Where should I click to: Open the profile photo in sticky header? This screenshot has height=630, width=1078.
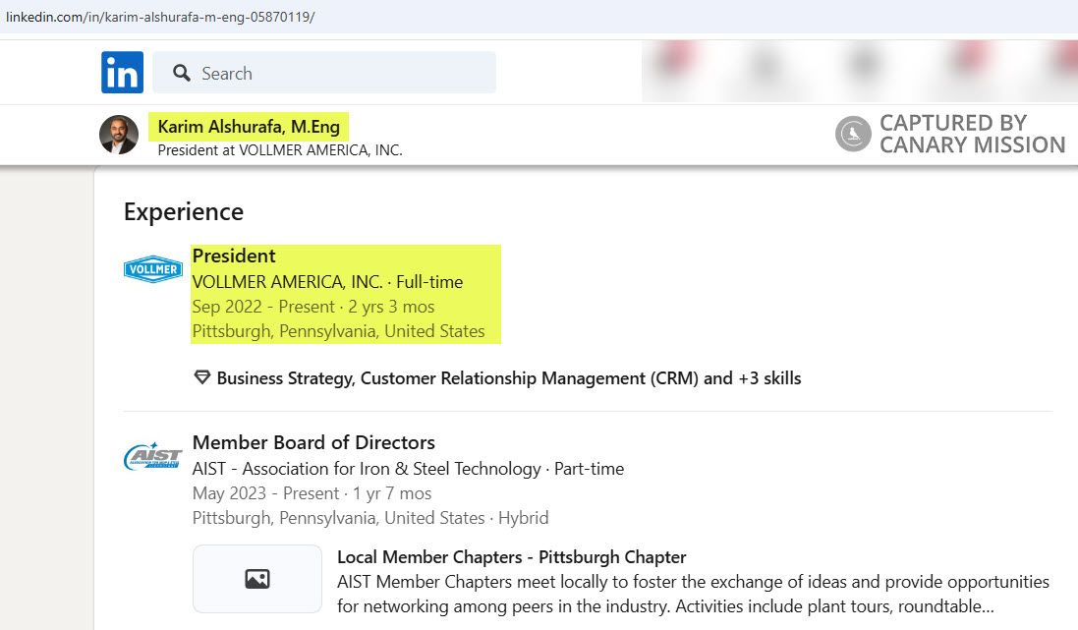point(119,135)
